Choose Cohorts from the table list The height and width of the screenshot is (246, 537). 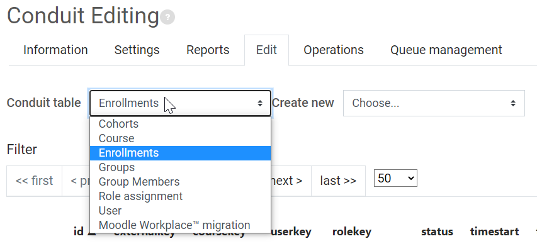(181, 124)
